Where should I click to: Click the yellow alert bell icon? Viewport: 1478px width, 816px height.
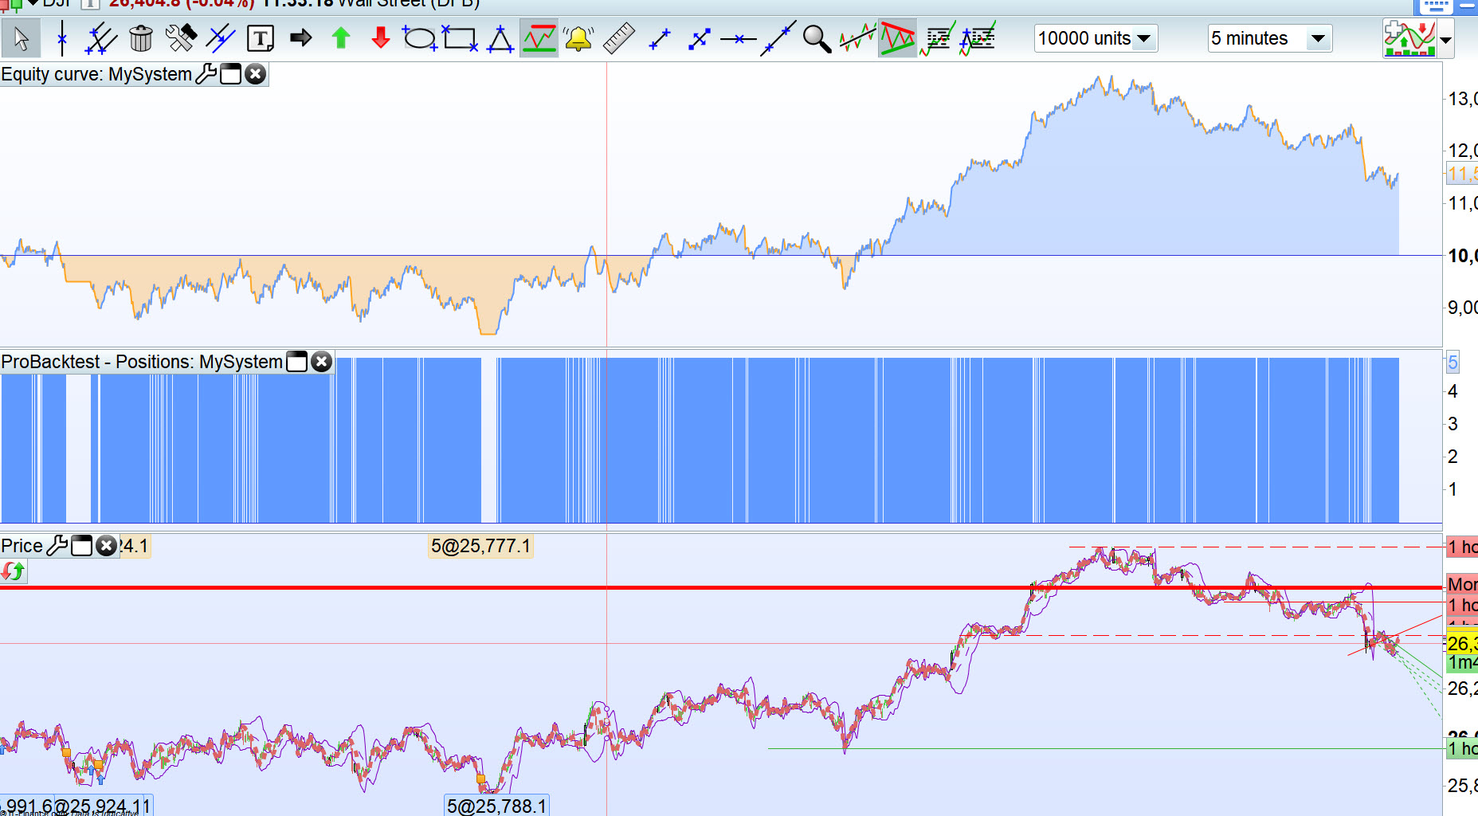click(578, 38)
